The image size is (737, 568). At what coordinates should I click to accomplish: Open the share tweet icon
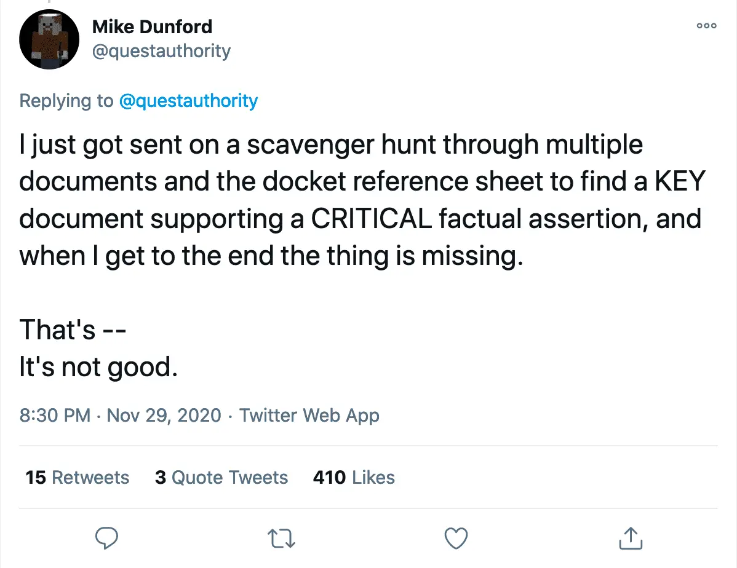[x=631, y=538]
